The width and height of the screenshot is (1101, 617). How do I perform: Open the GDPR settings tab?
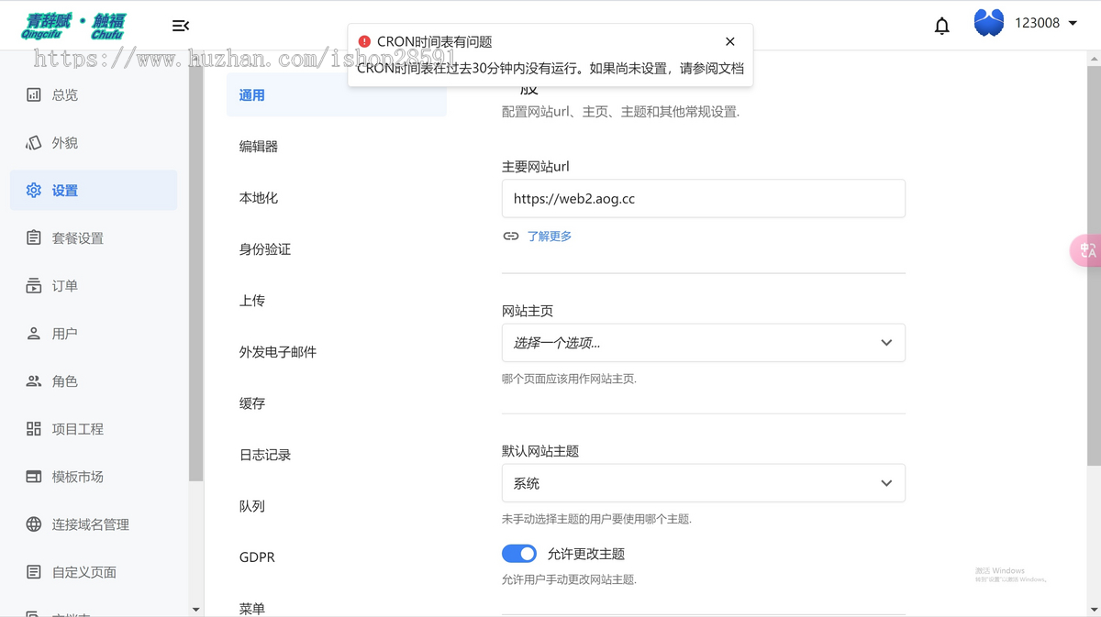[336, 557]
